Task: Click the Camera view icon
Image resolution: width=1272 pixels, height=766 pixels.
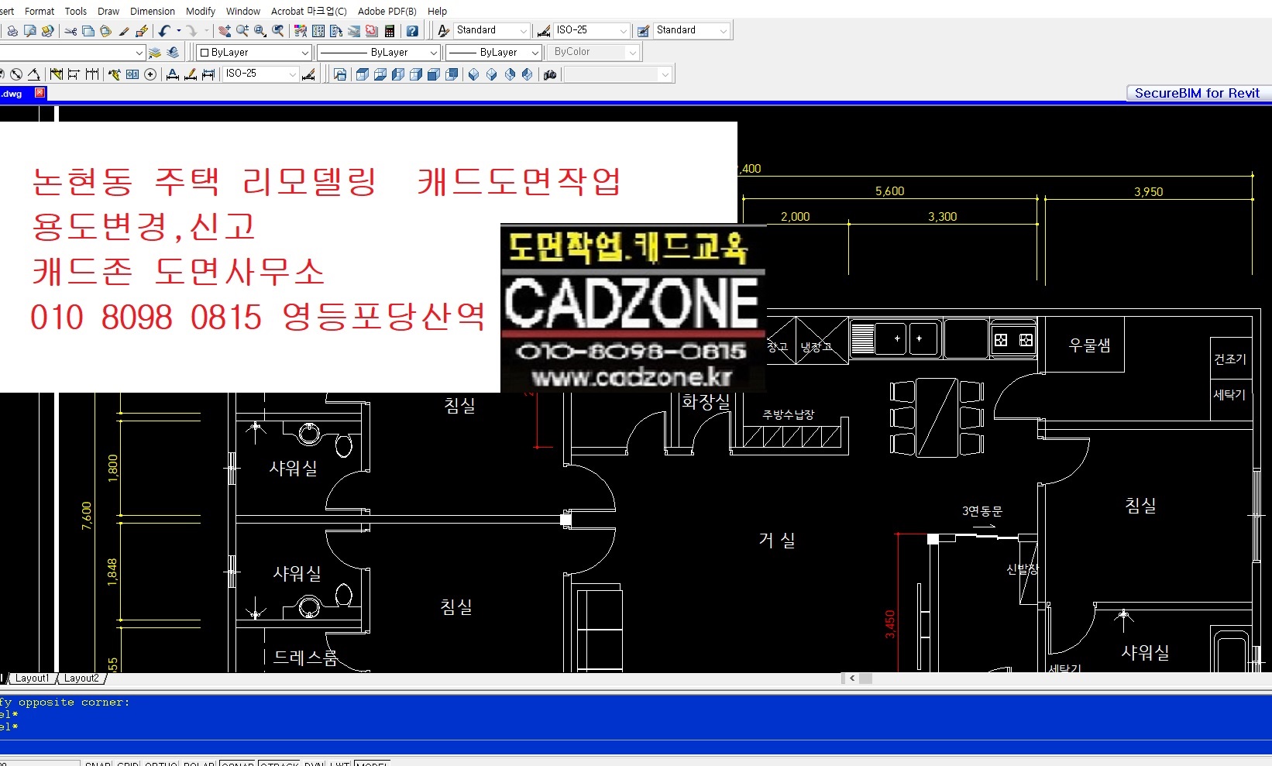Action: [x=550, y=74]
